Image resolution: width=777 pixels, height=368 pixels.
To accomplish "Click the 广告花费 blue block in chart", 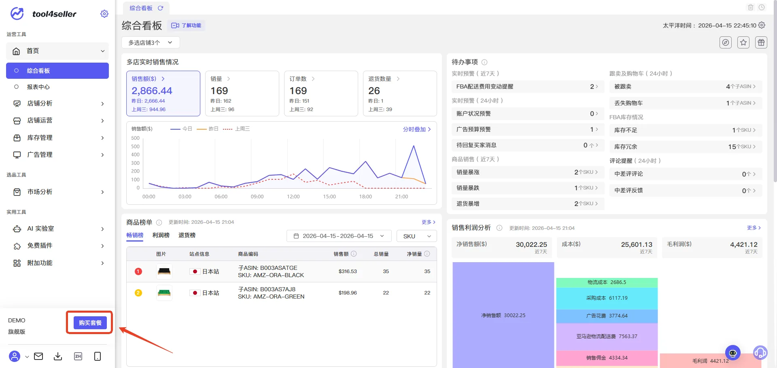I will 607,316.
